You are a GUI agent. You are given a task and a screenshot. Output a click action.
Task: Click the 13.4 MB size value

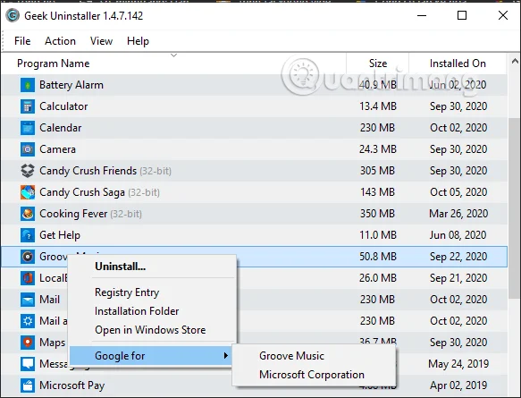378,106
